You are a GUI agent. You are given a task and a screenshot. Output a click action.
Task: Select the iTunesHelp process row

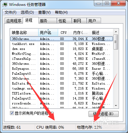coord(62,59)
